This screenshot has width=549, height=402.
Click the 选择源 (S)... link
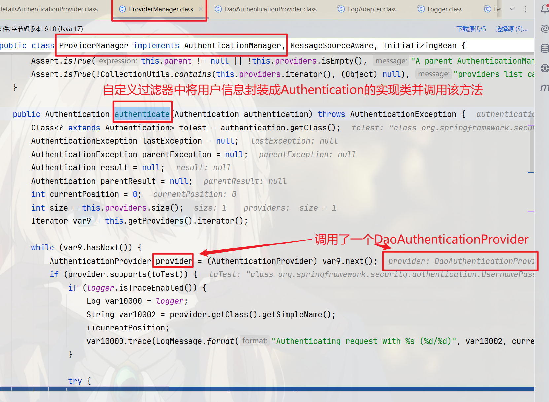click(x=511, y=29)
